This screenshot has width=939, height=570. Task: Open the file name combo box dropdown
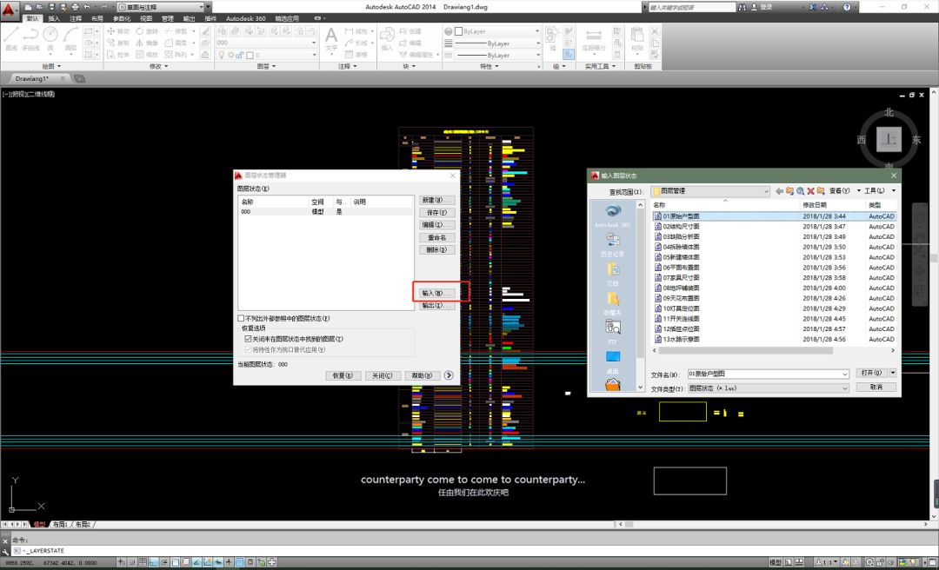coord(845,374)
